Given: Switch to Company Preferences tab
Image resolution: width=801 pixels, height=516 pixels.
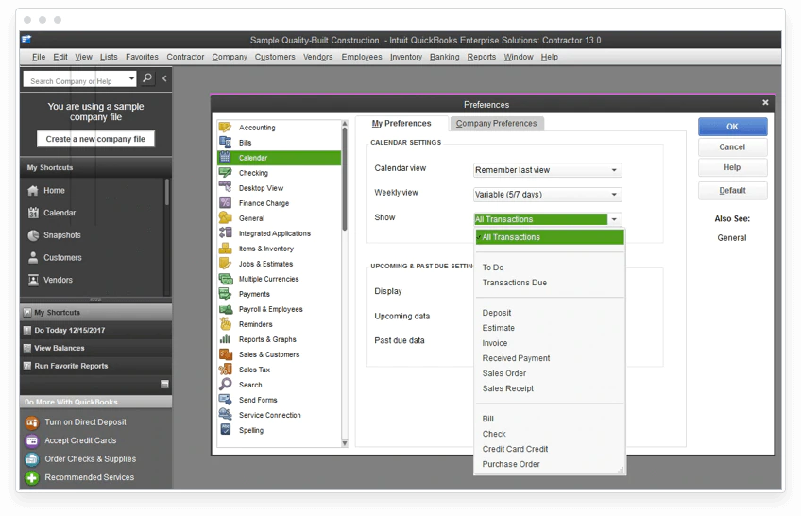Looking at the screenshot, I should tap(496, 123).
